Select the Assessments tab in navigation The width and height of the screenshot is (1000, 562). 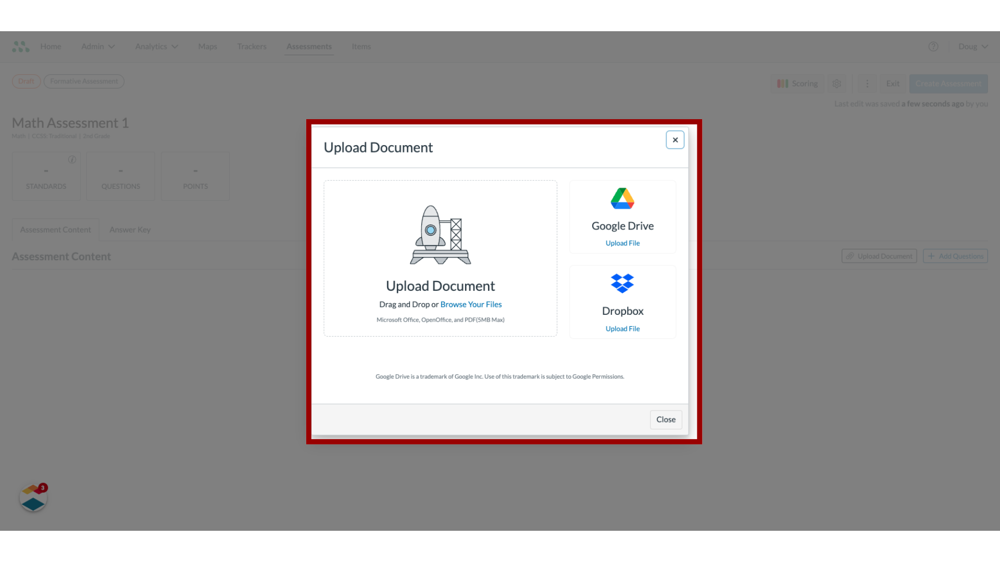point(309,46)
